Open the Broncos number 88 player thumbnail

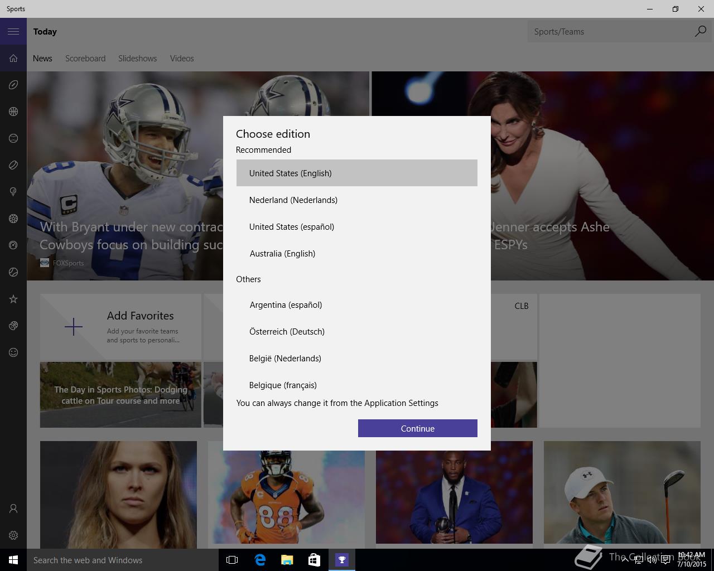pos(286,492)
